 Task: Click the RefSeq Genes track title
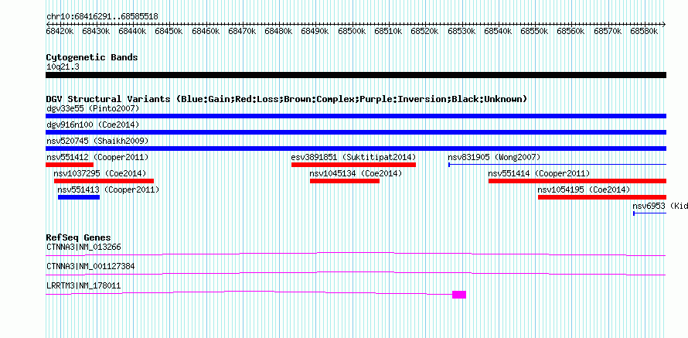pyautogui.click(x=79, y=238)
